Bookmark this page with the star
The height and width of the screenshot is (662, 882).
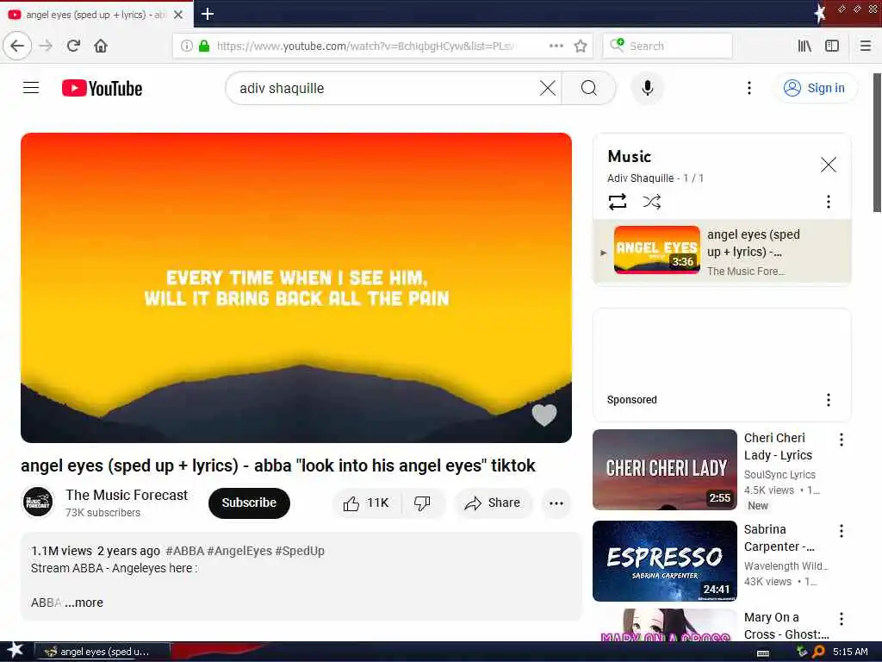pyautogui.click(x=581, y=46)
